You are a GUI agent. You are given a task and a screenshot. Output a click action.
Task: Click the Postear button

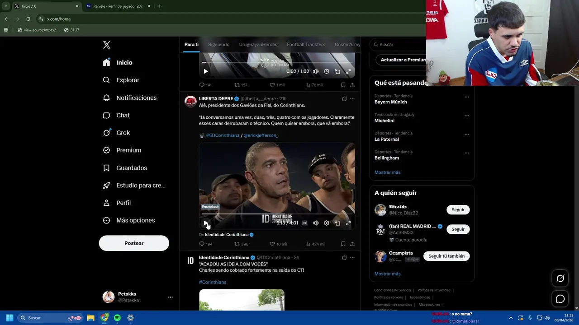click(134, 243)
